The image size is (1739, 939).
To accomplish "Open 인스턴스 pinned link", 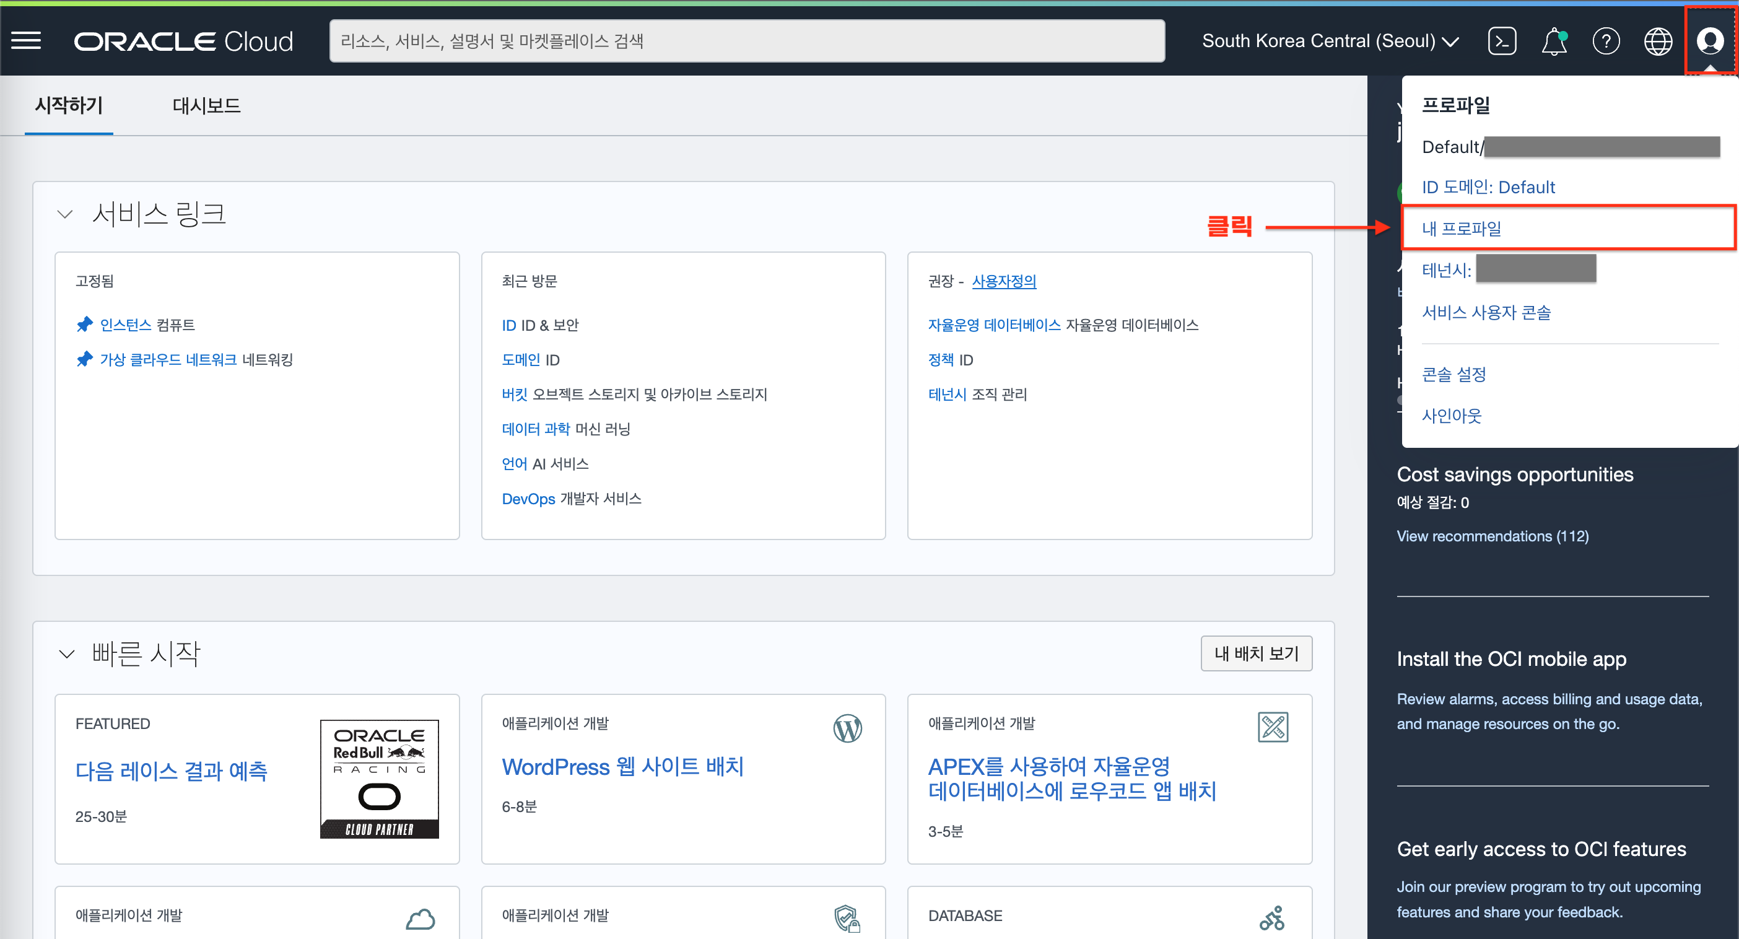I will point(126,325).
